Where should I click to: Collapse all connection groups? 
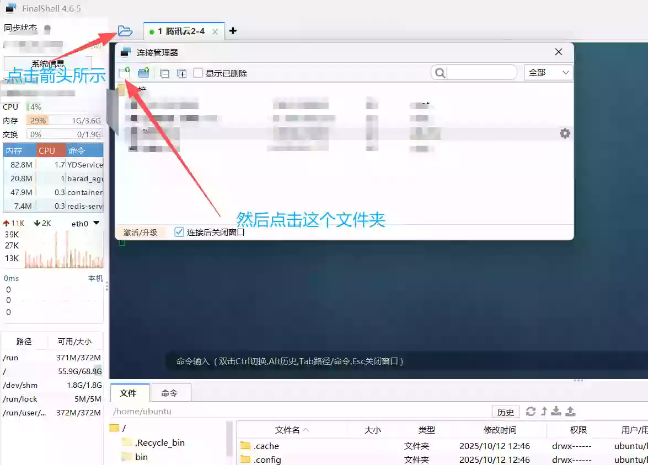pyautogui.click(x=164, y=72)
